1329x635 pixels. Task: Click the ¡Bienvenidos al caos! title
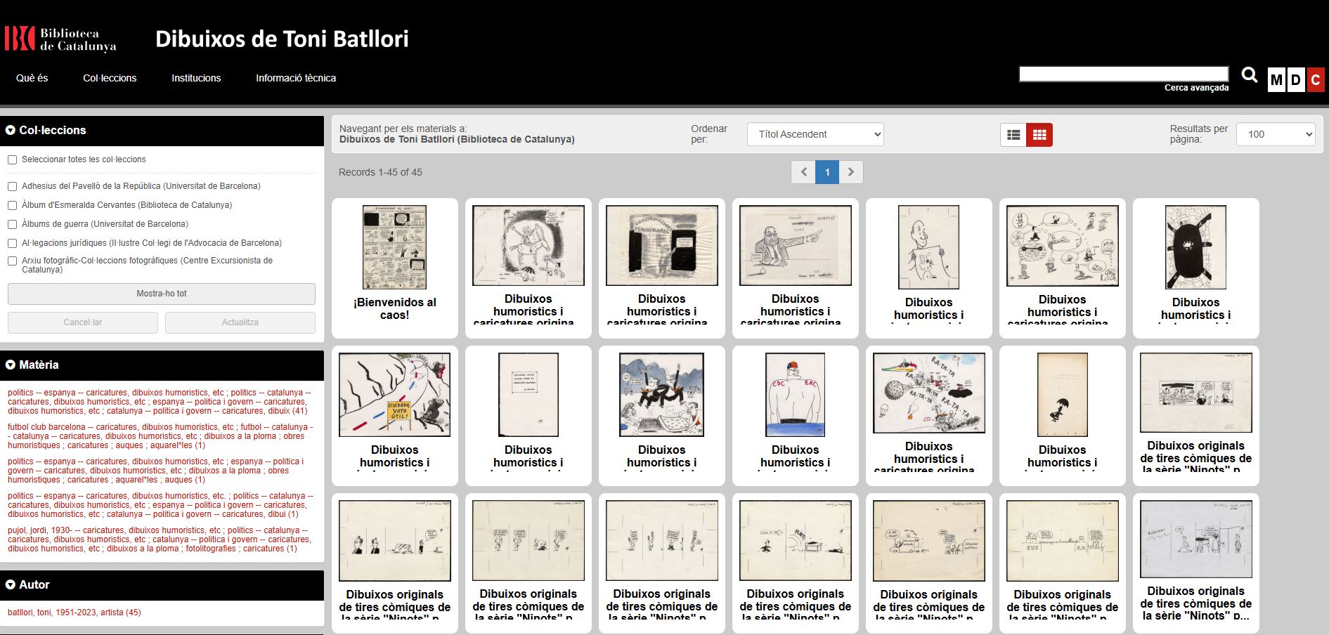pos(394,308)
